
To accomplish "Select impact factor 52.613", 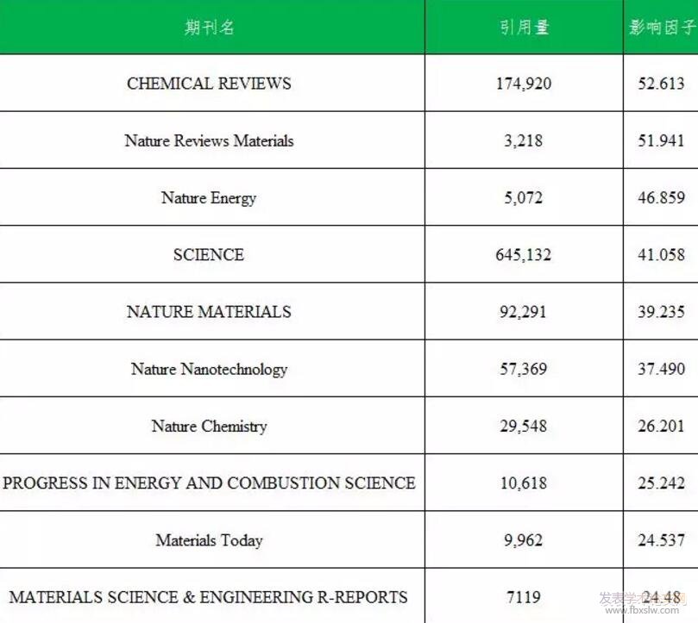I will click(661, 84).
